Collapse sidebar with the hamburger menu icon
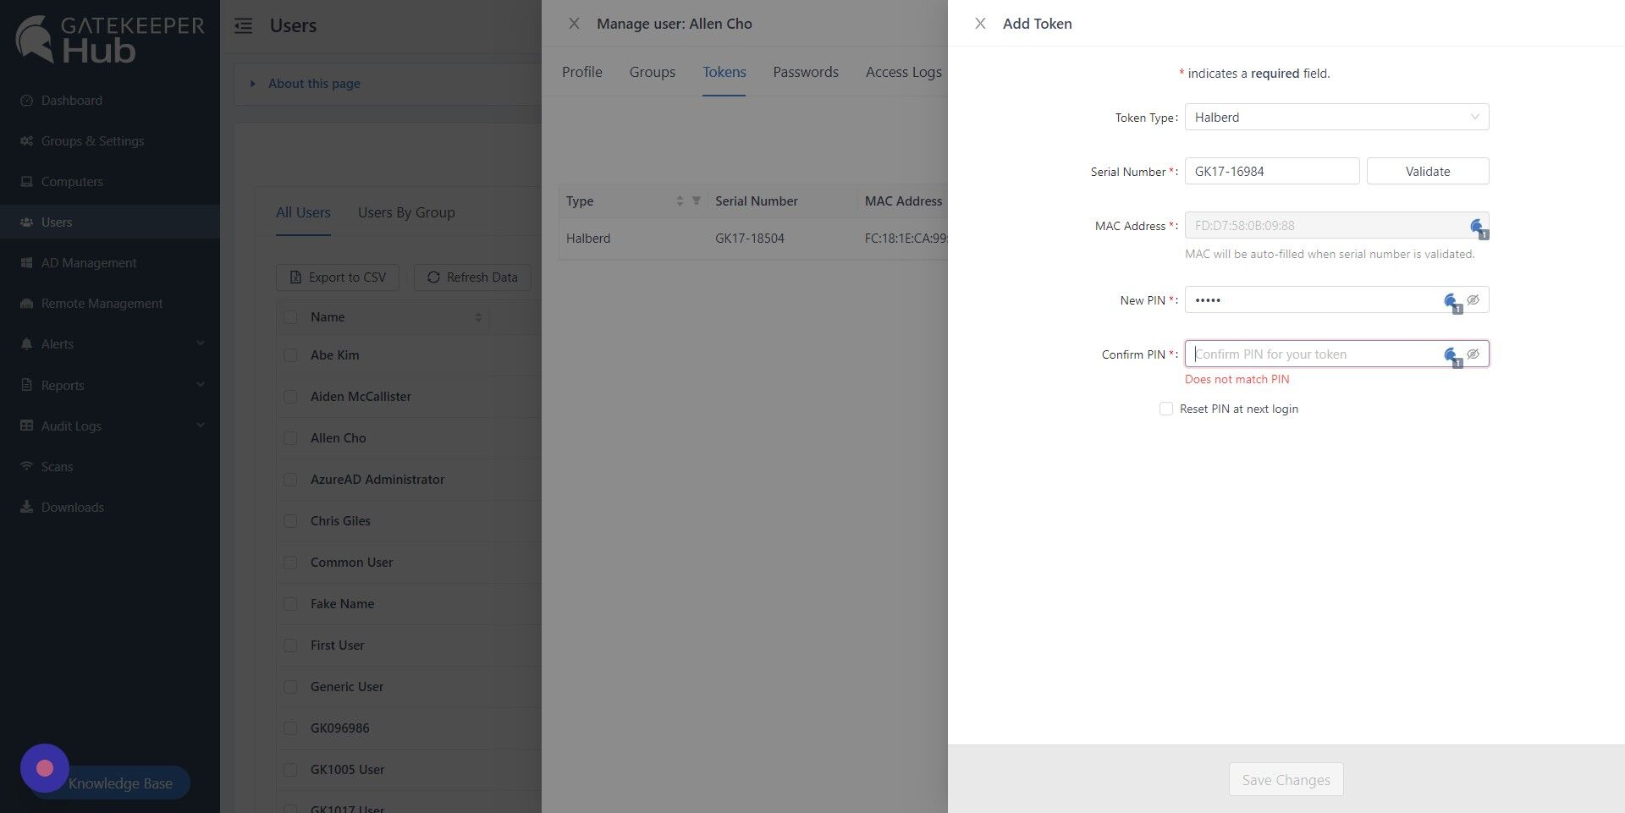Viewport: 1625px width, 813px height. 244,25
